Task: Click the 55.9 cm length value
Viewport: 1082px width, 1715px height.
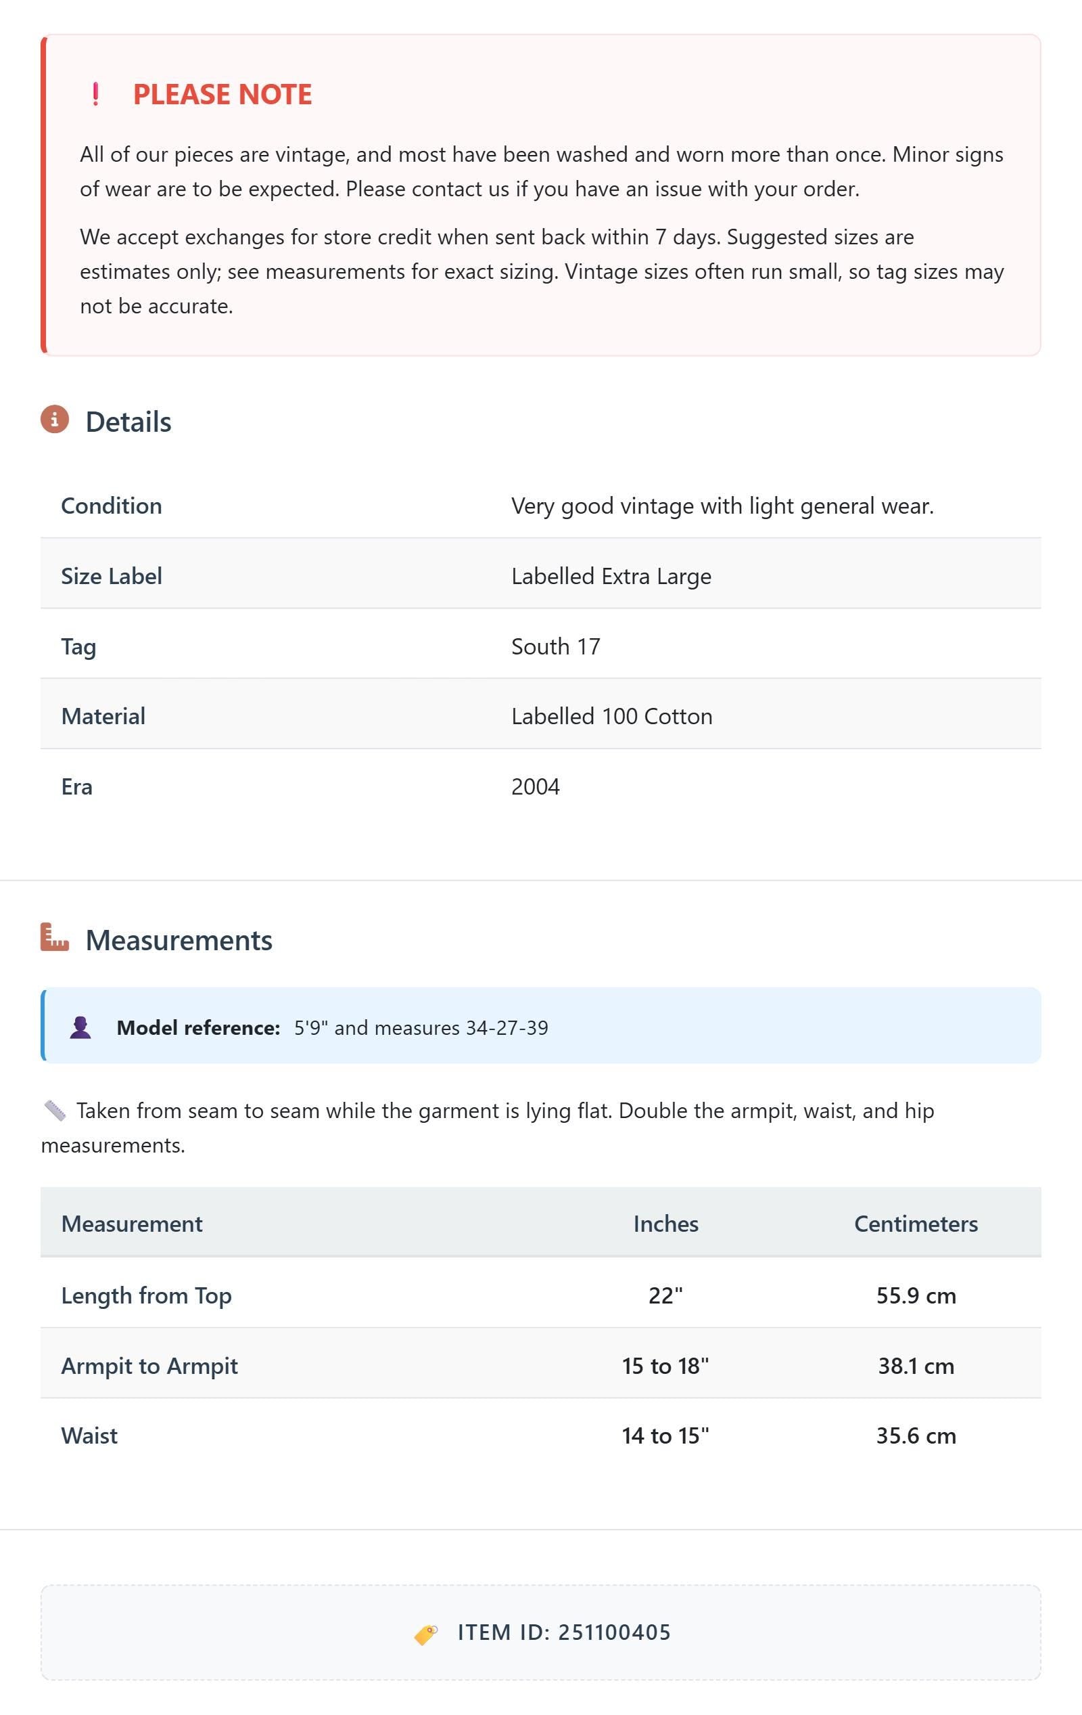Action: [916, 1295]
